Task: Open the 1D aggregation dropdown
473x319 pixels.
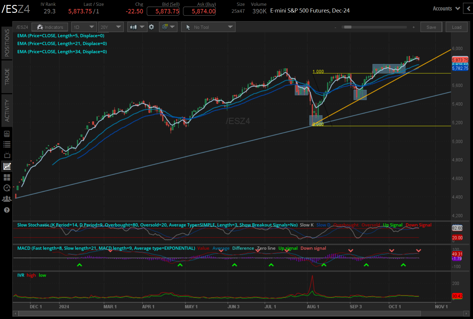Action: click(84, 27)
